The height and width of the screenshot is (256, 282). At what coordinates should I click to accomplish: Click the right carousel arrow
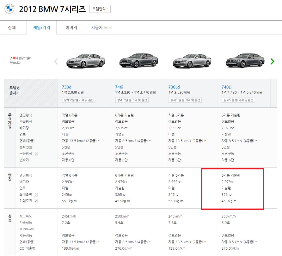point(272,61)
